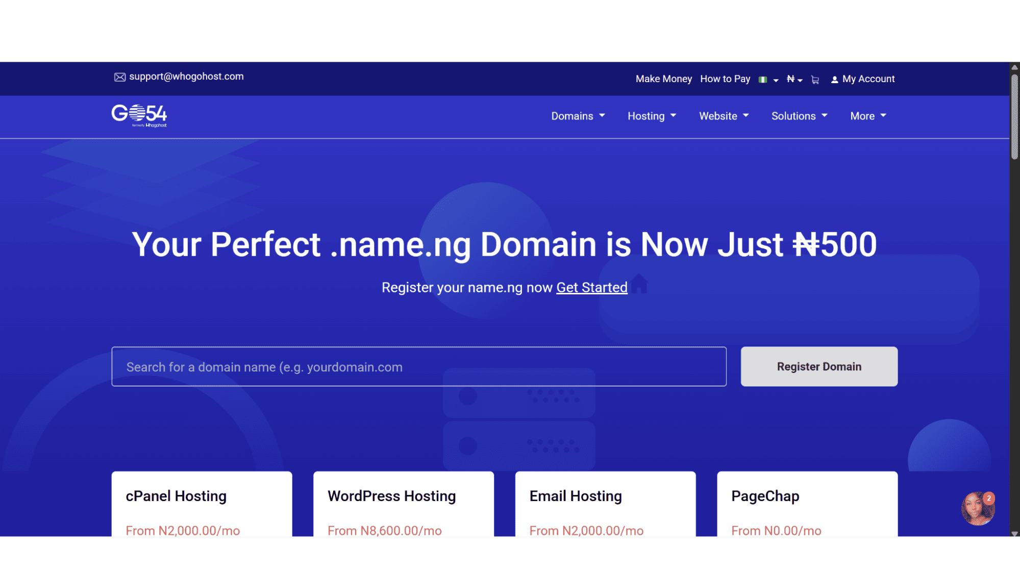Viewport: 1020px width, 574px height.
Task: Open the PageChap card
Action: [807, 504]
